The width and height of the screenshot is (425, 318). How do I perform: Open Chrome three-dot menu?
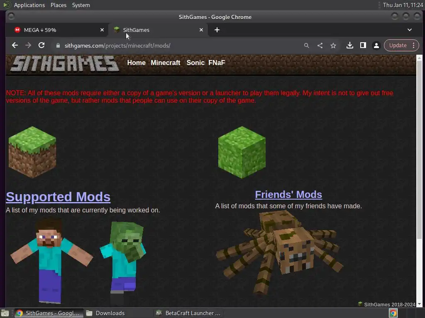pos(414,46)
